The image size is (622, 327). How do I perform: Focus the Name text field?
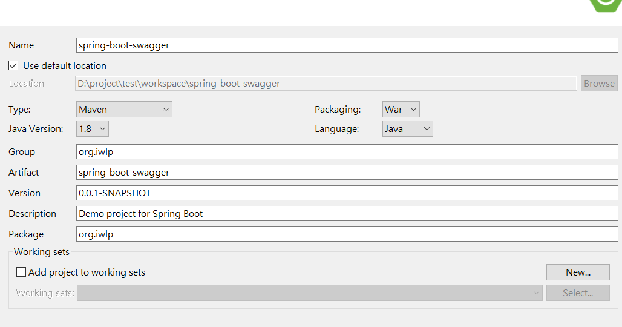point(347,45)
